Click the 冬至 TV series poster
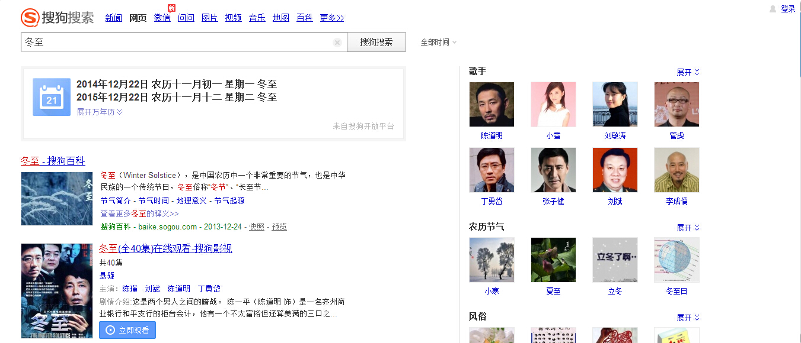This screenshot has height=343, width=801. tap(57, 291)
